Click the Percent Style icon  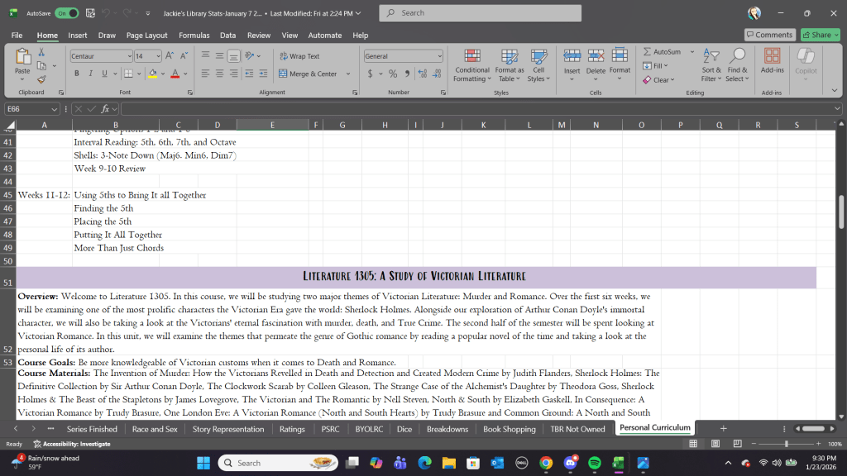(393, 74)
